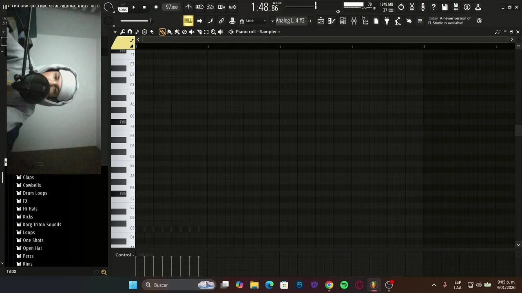This screenshot has width=522, height=293.
Task: Open the OPTIONS menu
Action: [68, 7]
